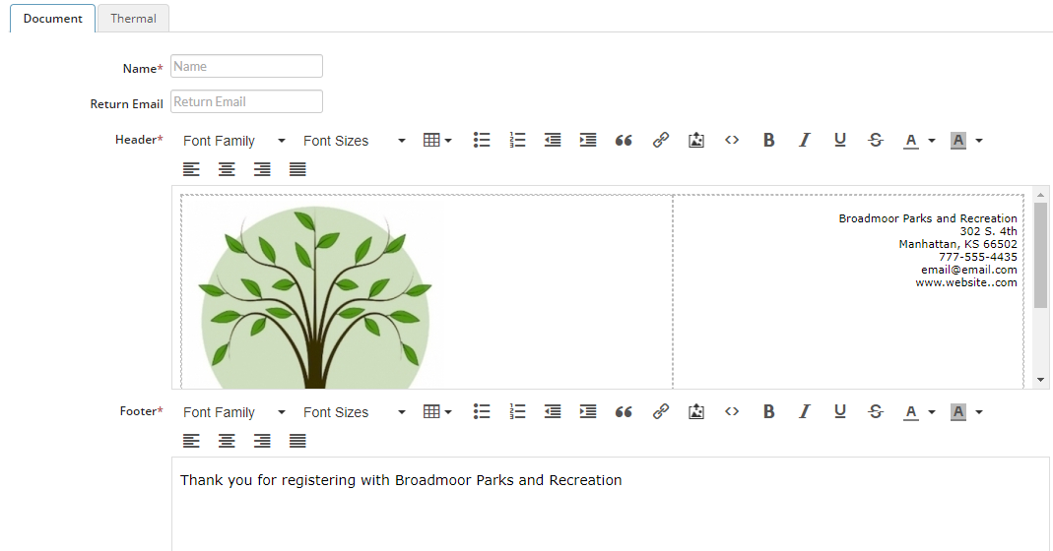
Task: Align left in Footer toolbar
Action: click(x=191, y=441)
